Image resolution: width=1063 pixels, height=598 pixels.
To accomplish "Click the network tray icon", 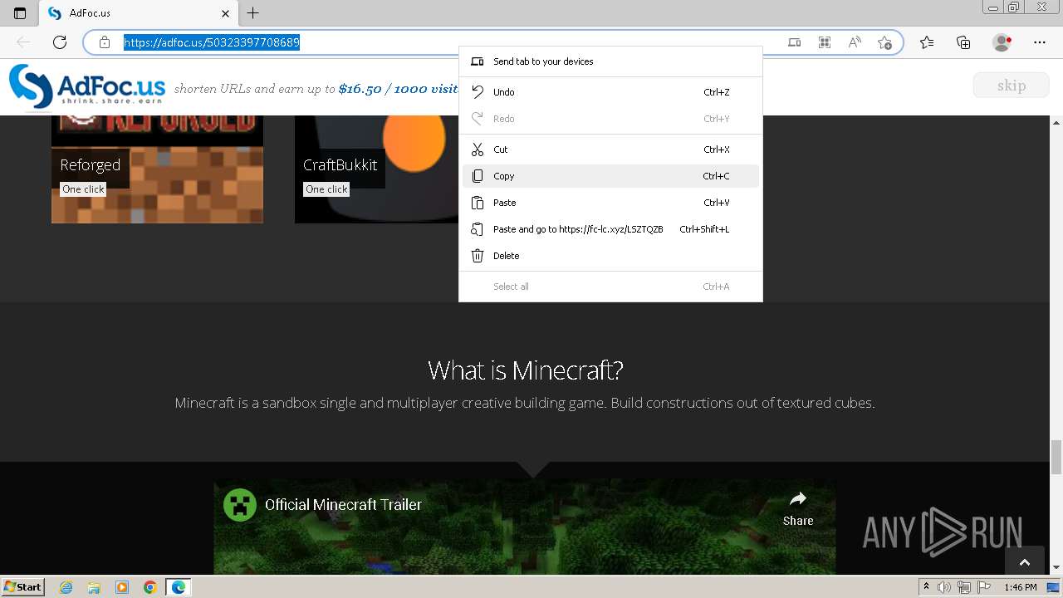I will [x=963, y=587].
